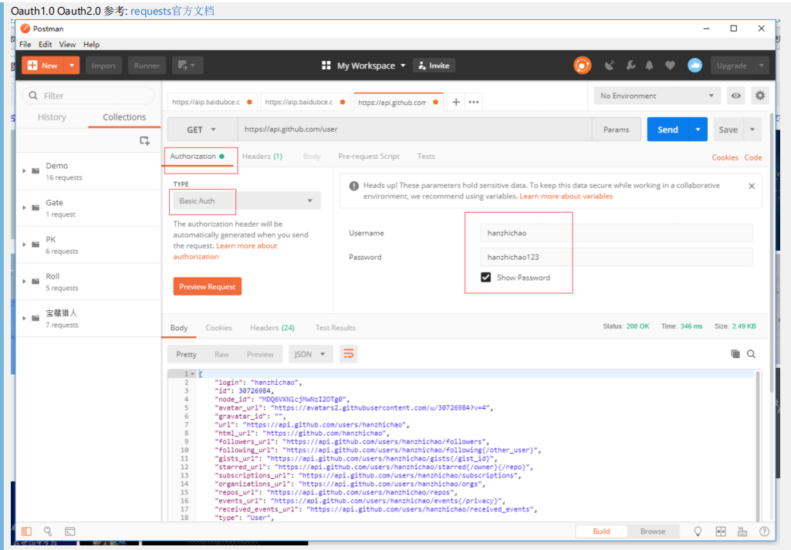Search within the response body
791x550 pixels.
coord(751,354)
